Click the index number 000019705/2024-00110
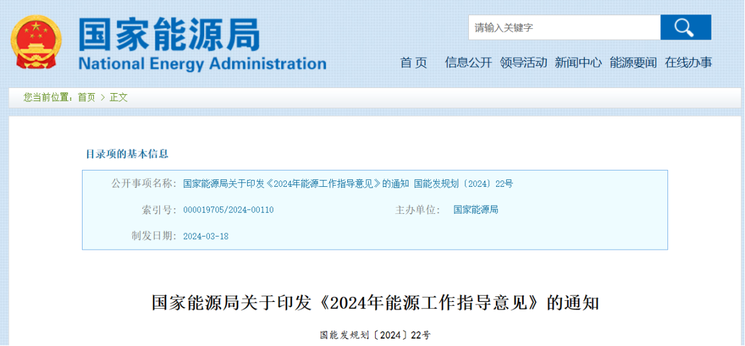745x346 pixels. point(229,210)
